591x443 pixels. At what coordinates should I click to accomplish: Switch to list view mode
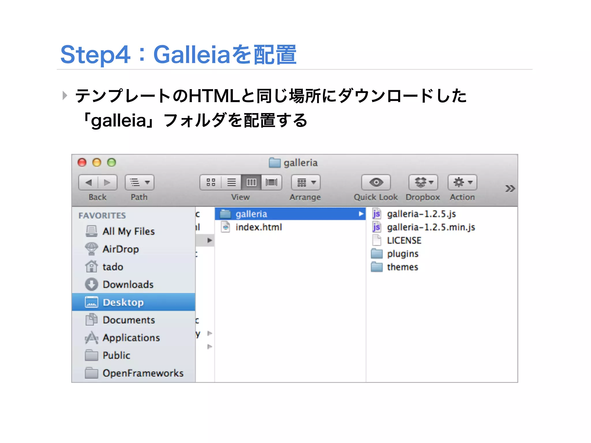pyautogui.click(x=231, y=182)
